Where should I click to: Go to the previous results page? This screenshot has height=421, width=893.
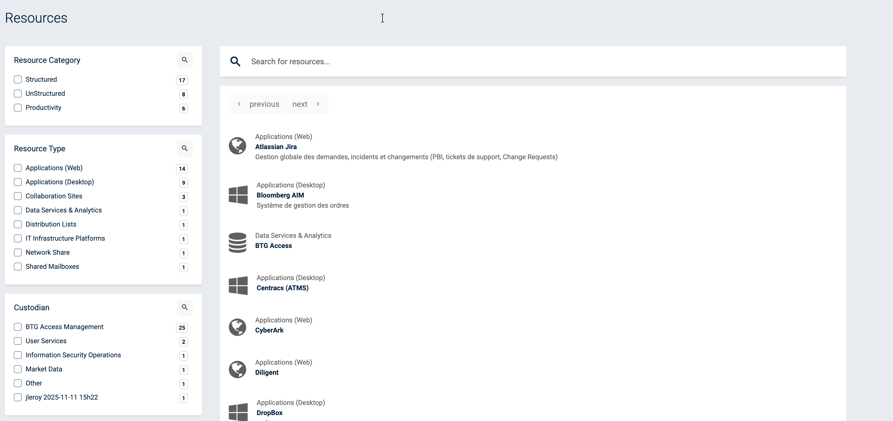tap(258, 104)
